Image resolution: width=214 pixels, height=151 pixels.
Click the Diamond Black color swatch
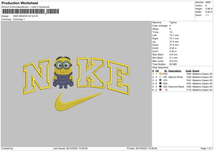tap(160, 87)
